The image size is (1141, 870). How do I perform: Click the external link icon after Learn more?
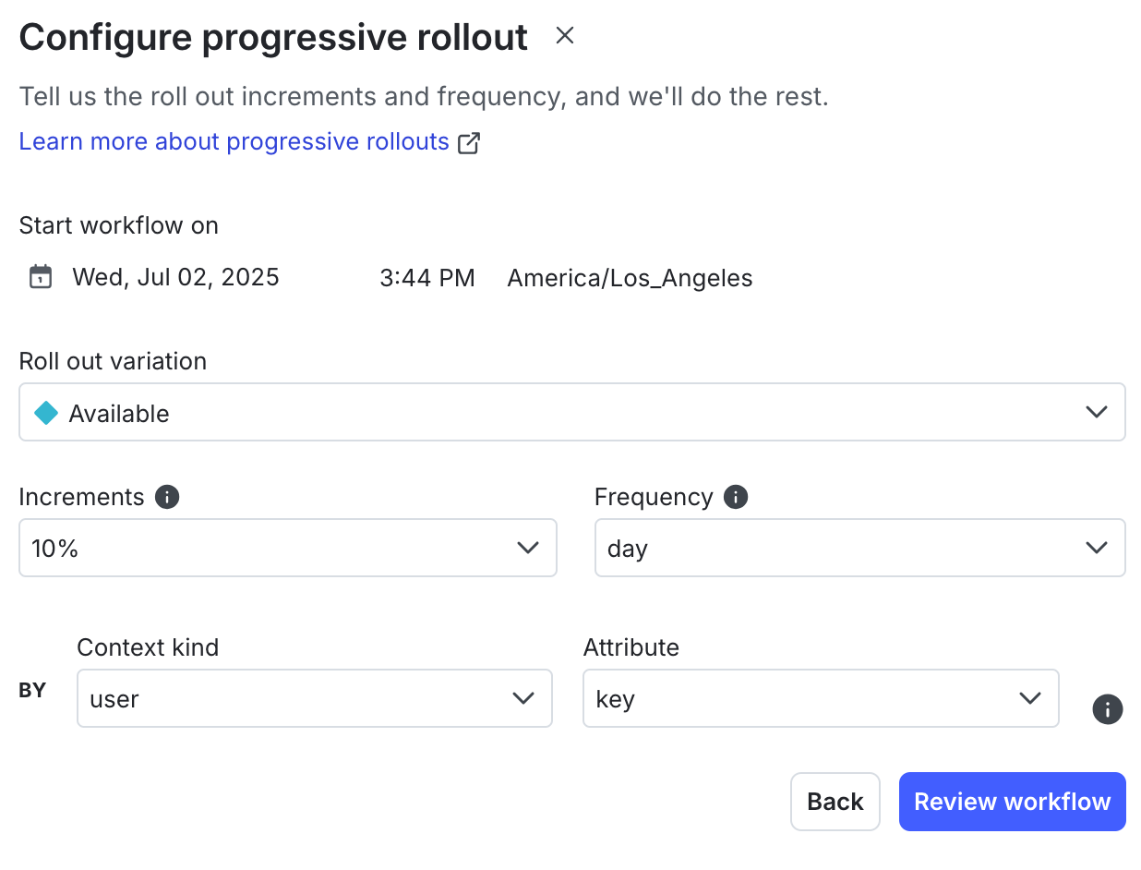[469, 142]
